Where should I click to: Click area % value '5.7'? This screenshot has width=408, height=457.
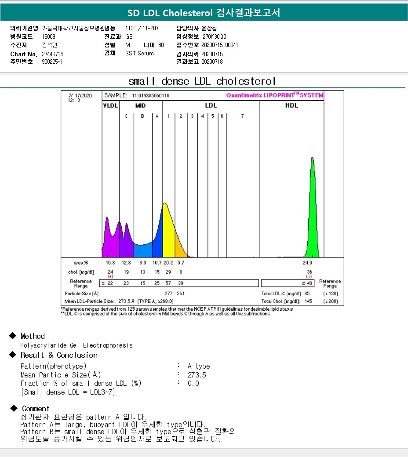[x=181, y=263]
